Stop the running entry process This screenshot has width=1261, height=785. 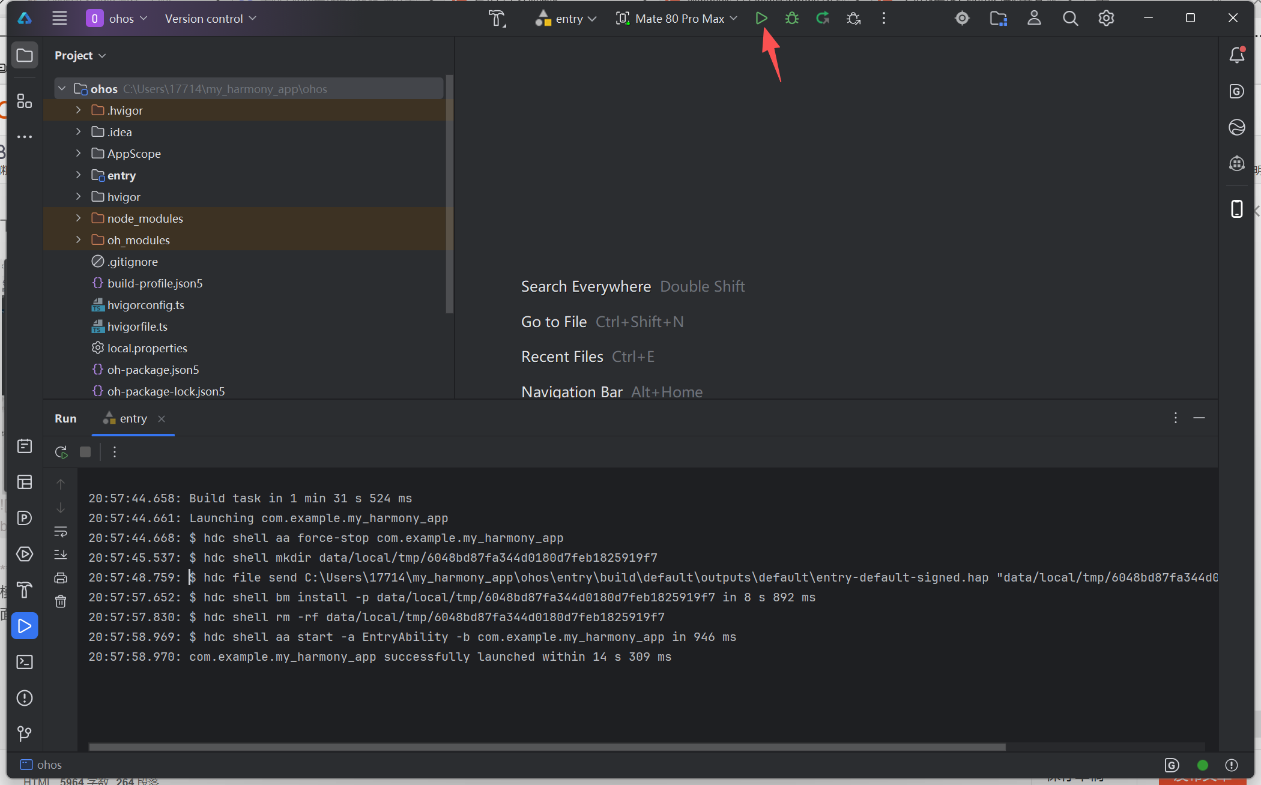coord(85,452)
